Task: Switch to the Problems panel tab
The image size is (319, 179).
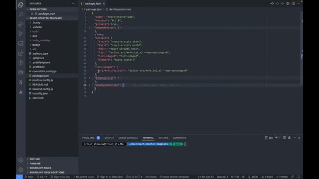Action: click(88, 138)
